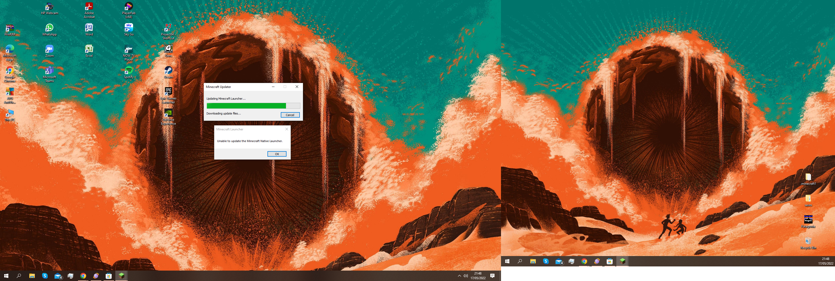Screen dimensions: 835x281
Task: Close the Minecraft Launcher error dialog with the X
Action: pos(287,129)
